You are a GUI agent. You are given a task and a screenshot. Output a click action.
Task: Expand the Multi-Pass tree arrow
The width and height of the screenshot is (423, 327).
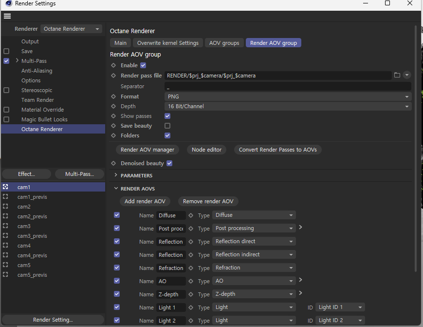17,60
